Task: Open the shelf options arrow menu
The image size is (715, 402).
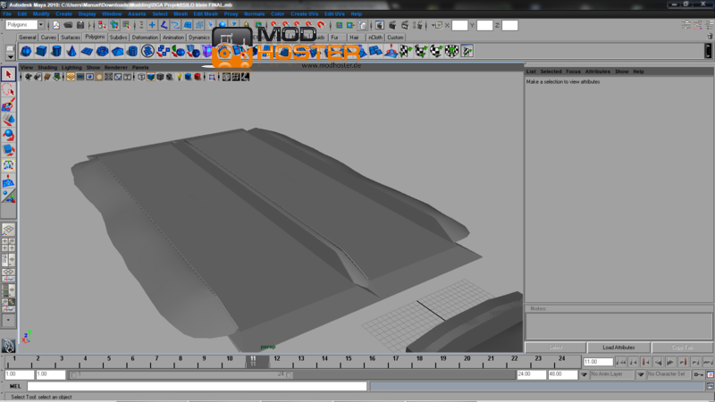Action: [x=10, y=56]
